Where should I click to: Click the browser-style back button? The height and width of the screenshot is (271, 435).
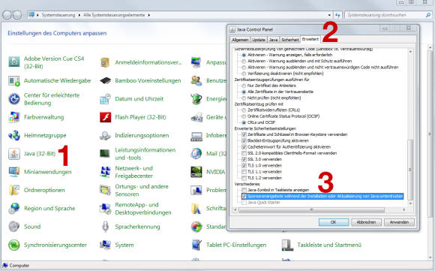pos(7,15)
